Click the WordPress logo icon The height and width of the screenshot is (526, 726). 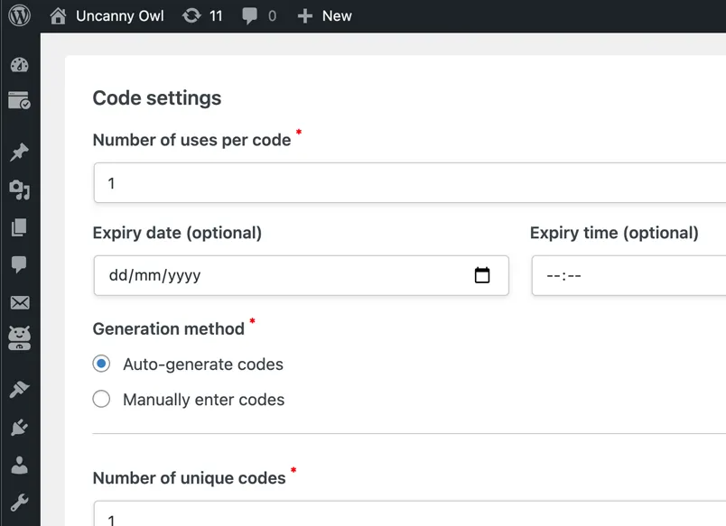pyautogui.click(x=19, y=16)
